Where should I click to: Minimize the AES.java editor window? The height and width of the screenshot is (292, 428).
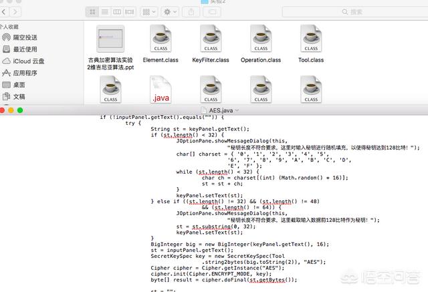click(x=11, y=110)
